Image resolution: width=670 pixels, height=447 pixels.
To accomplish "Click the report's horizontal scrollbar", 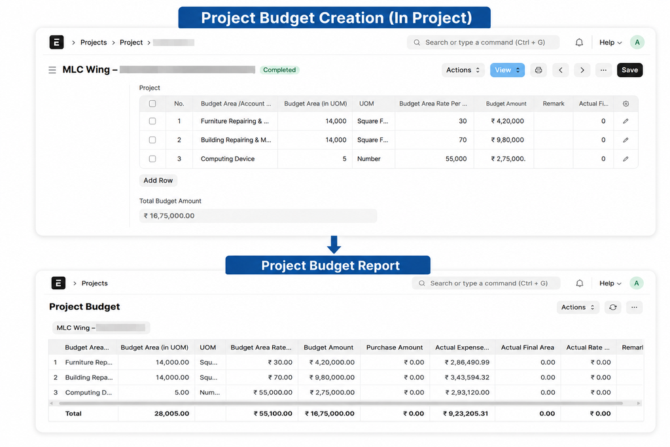I will tap(340, 403).
